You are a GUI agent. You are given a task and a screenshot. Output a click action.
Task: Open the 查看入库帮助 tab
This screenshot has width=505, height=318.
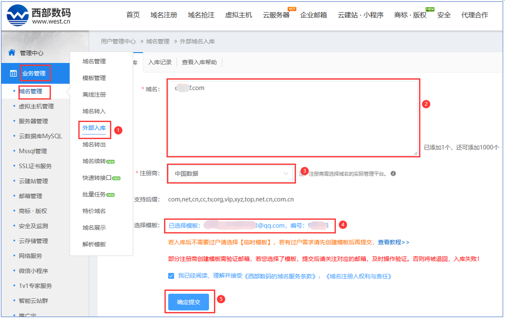tap(199, 62)
